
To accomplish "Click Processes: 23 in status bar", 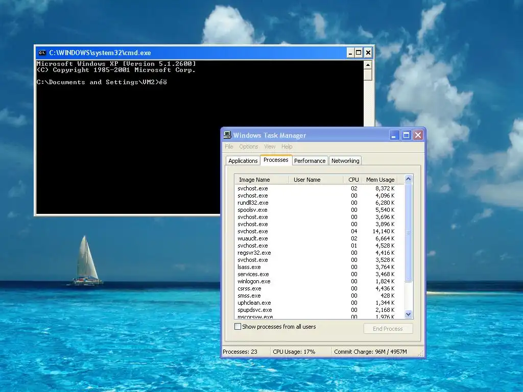I will click(240, 352).
